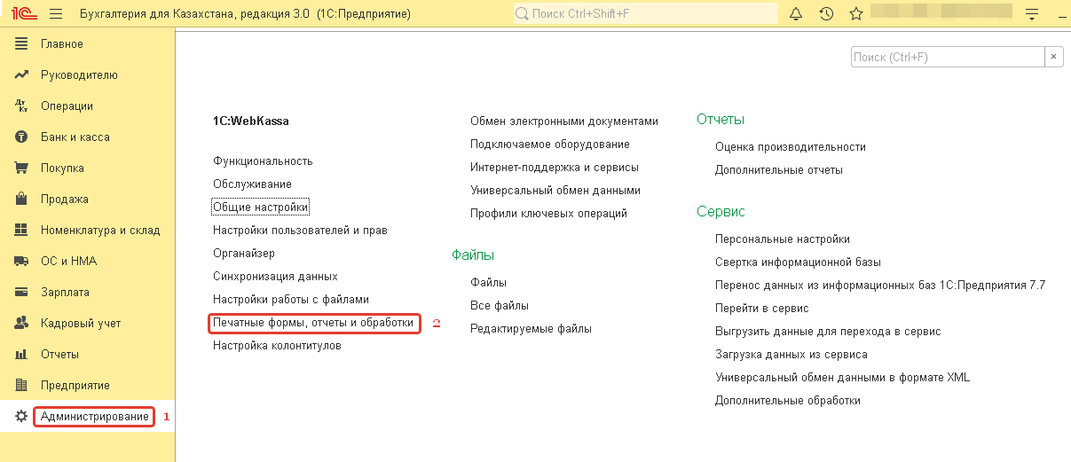This screenshot has height=462, width=1071.
Task: Open the Зарплата section
Action: [x=65, y=293]
